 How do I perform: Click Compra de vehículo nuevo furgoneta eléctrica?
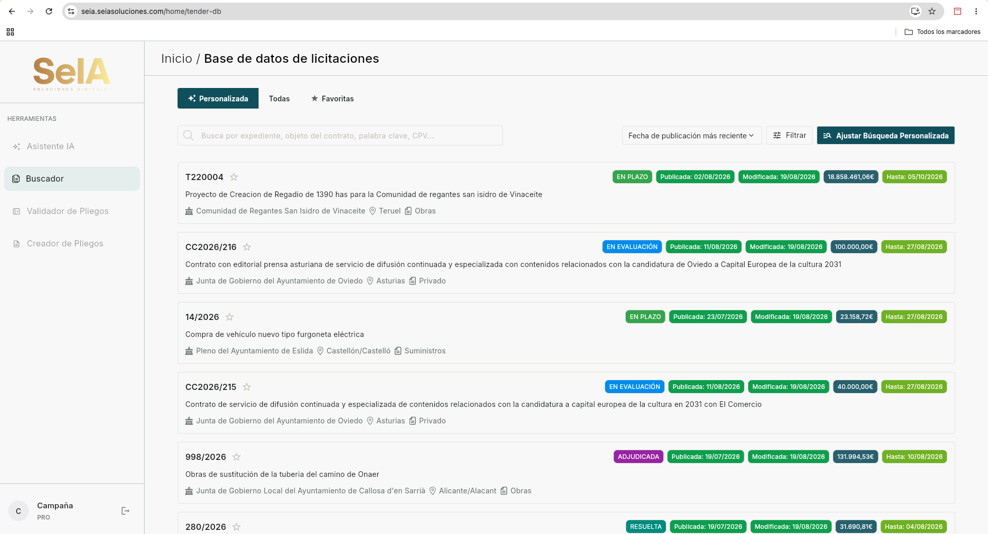(x=275, y=334)
